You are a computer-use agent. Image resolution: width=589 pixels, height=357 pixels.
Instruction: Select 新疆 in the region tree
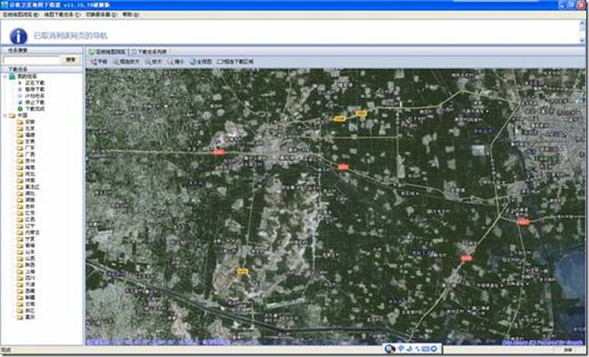26,297
